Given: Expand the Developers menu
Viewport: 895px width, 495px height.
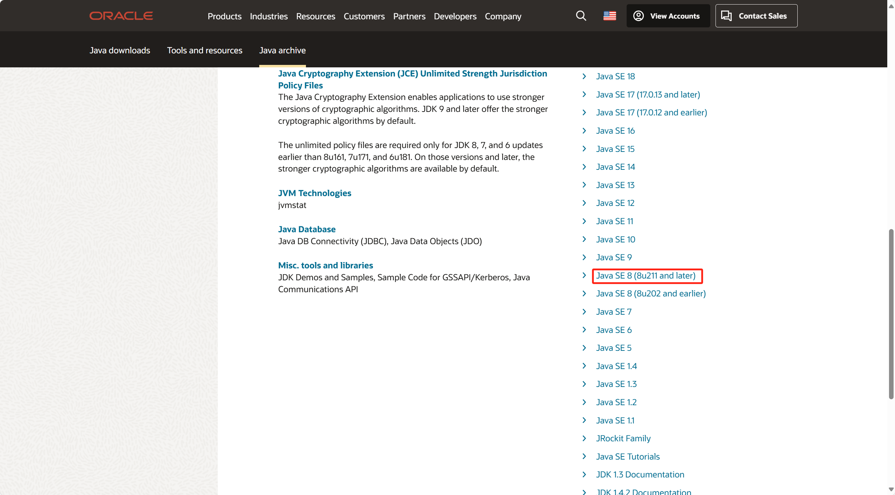Looking at the screenshot, I should click(455, 16).
